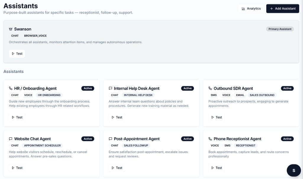The height and width of the screenshot is (179, 303).
Task: Click the chat bubble icon on Internal Help Desk Agent
Action: (111, 88)
